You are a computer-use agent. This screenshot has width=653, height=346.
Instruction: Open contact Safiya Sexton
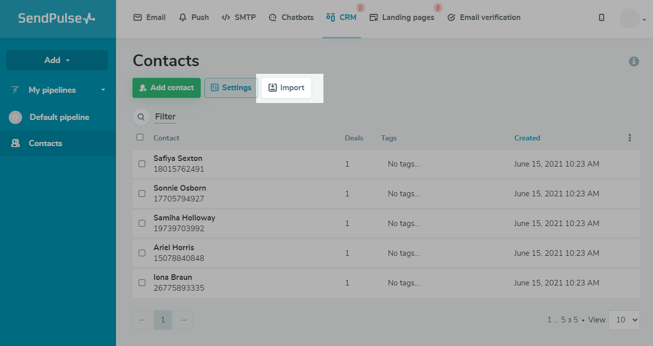(178, 158)
